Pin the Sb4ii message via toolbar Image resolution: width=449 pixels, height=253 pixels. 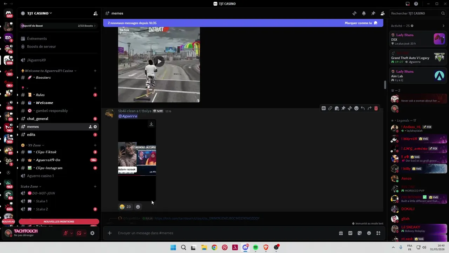[343, 108]
